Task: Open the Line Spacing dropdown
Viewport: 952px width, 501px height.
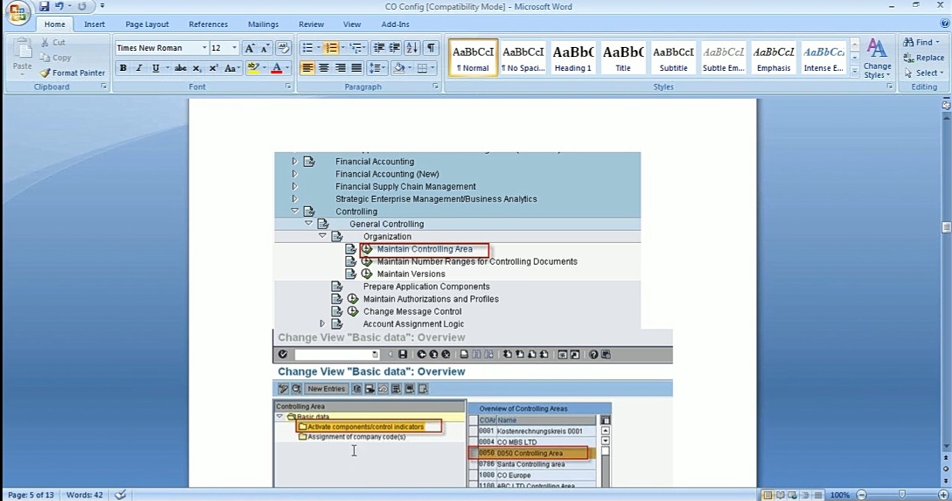Action: point(377,68)
